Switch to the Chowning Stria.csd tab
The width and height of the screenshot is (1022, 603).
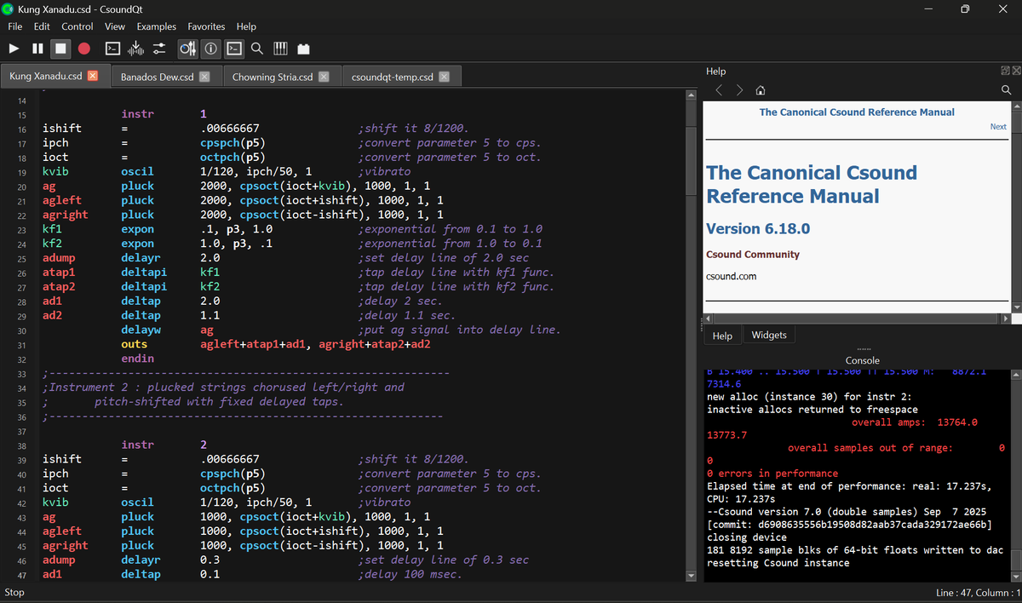(x=273, y=77)
